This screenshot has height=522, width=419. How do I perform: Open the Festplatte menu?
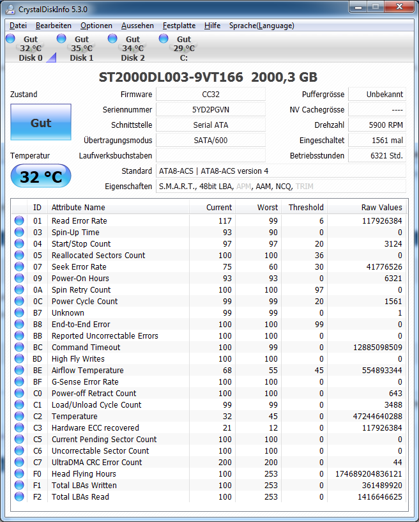tap(179, 26)
